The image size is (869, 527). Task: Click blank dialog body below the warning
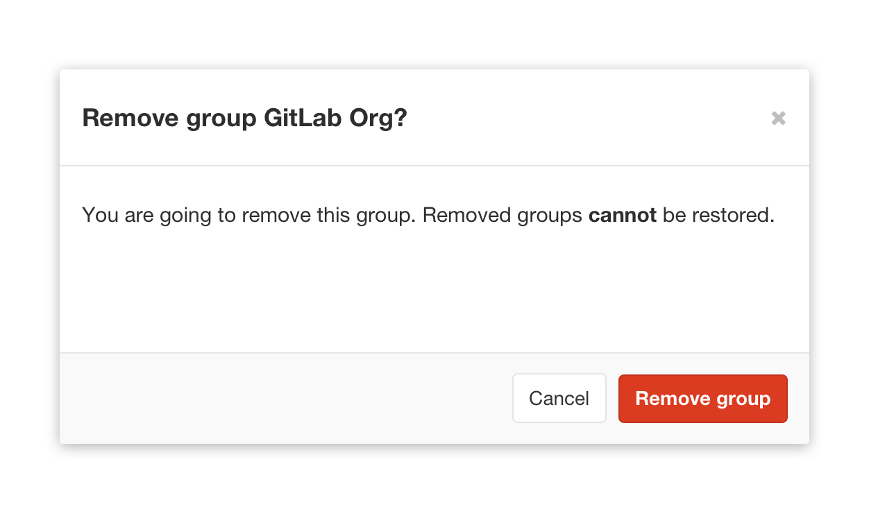coord(434,291)
